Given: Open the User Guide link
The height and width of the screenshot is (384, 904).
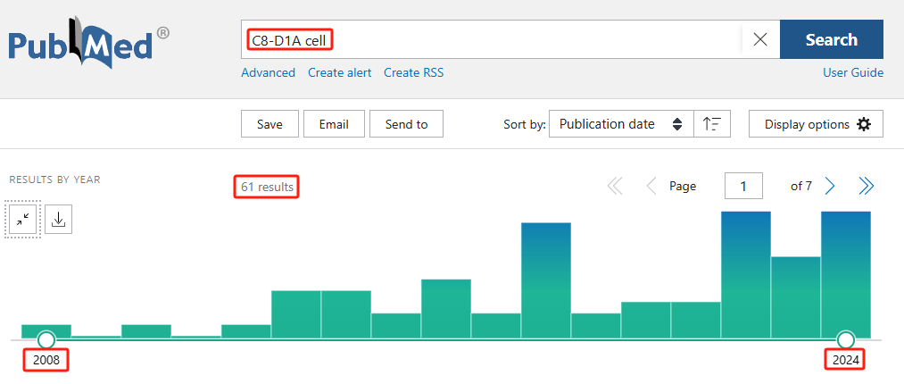Looking at the screenshot, I should pyautogui.click(x=853, y=72).
